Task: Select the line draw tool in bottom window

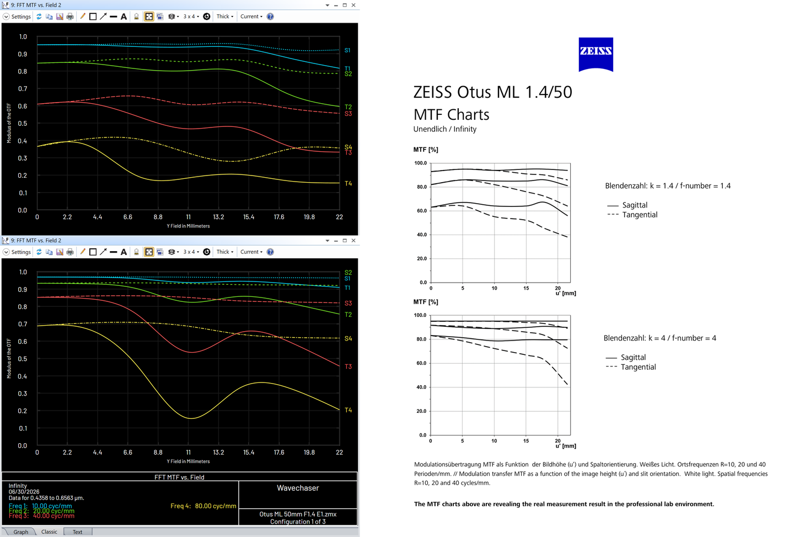Action: (x=114, y=252)
